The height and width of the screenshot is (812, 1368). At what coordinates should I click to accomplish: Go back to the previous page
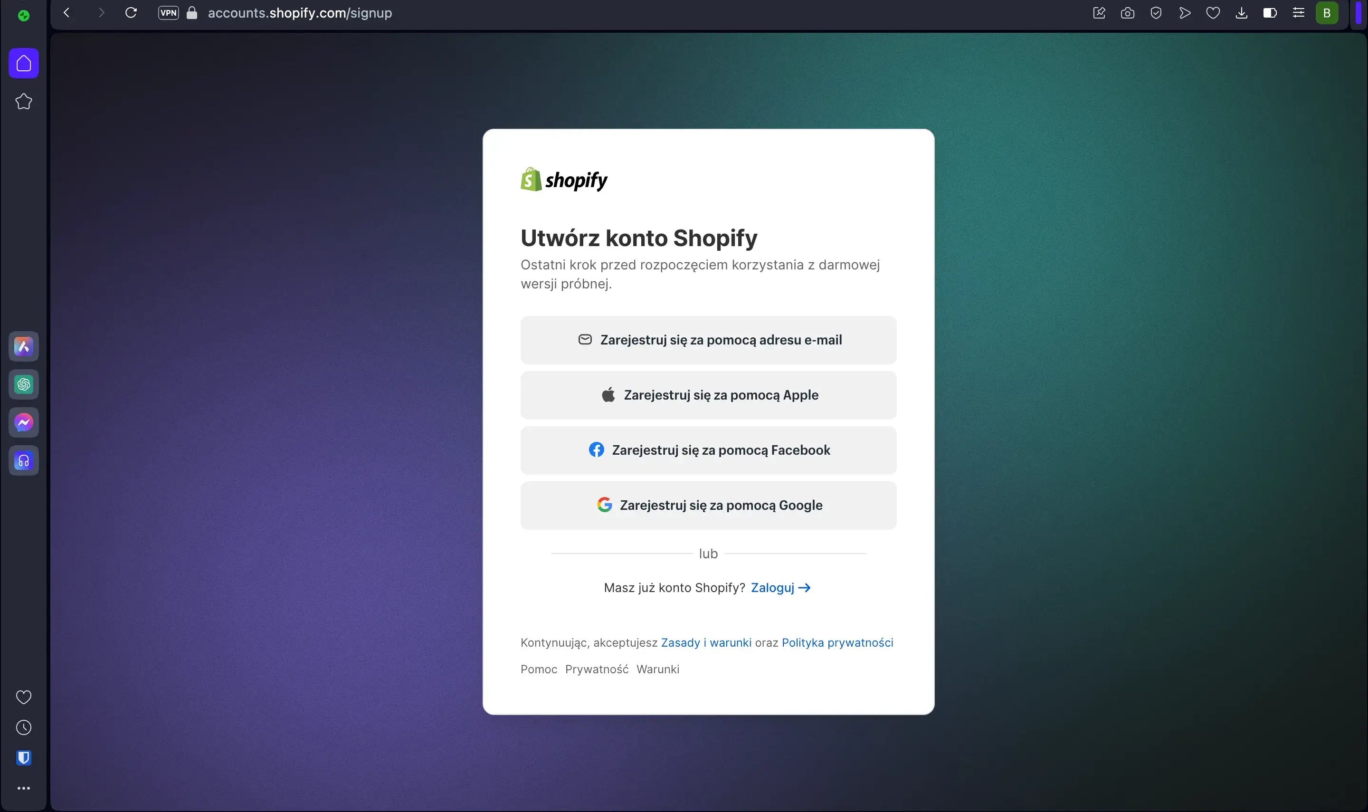tap(66, 12)
